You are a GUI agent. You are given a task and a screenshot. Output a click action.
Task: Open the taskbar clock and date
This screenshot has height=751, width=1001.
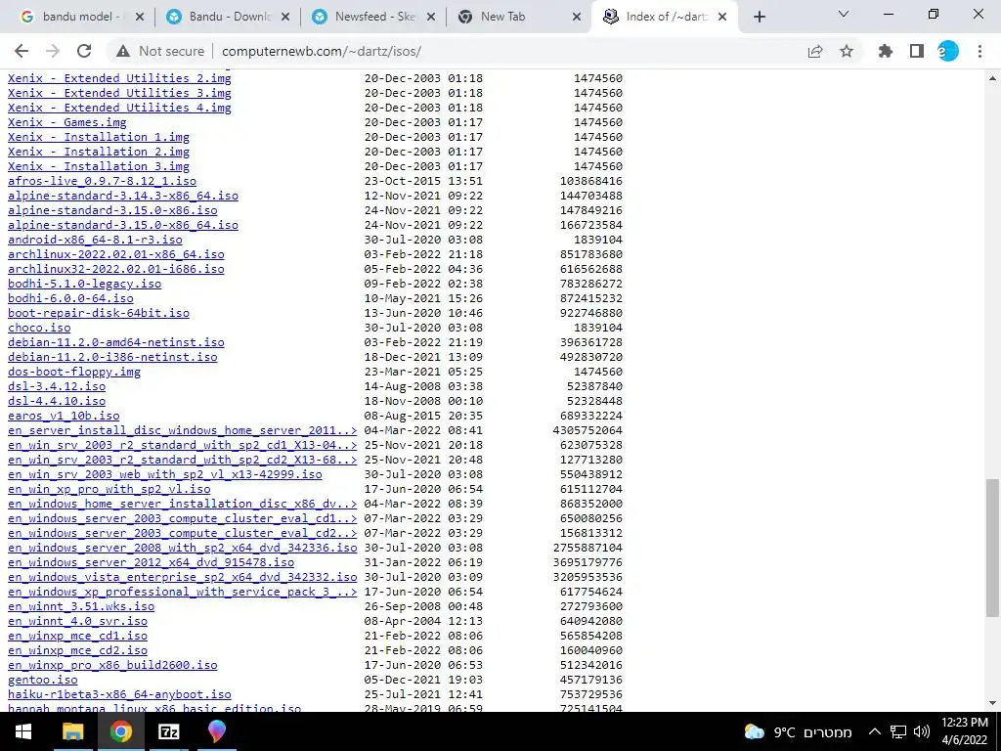964,731
